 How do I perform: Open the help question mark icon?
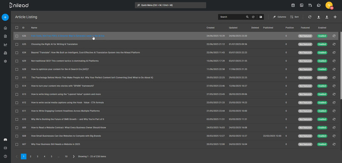coord(6,156)
